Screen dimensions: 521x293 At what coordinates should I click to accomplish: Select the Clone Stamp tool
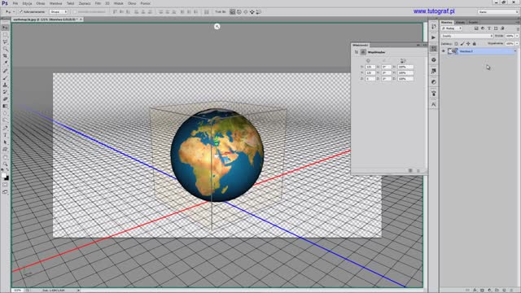tap(5, 85)
